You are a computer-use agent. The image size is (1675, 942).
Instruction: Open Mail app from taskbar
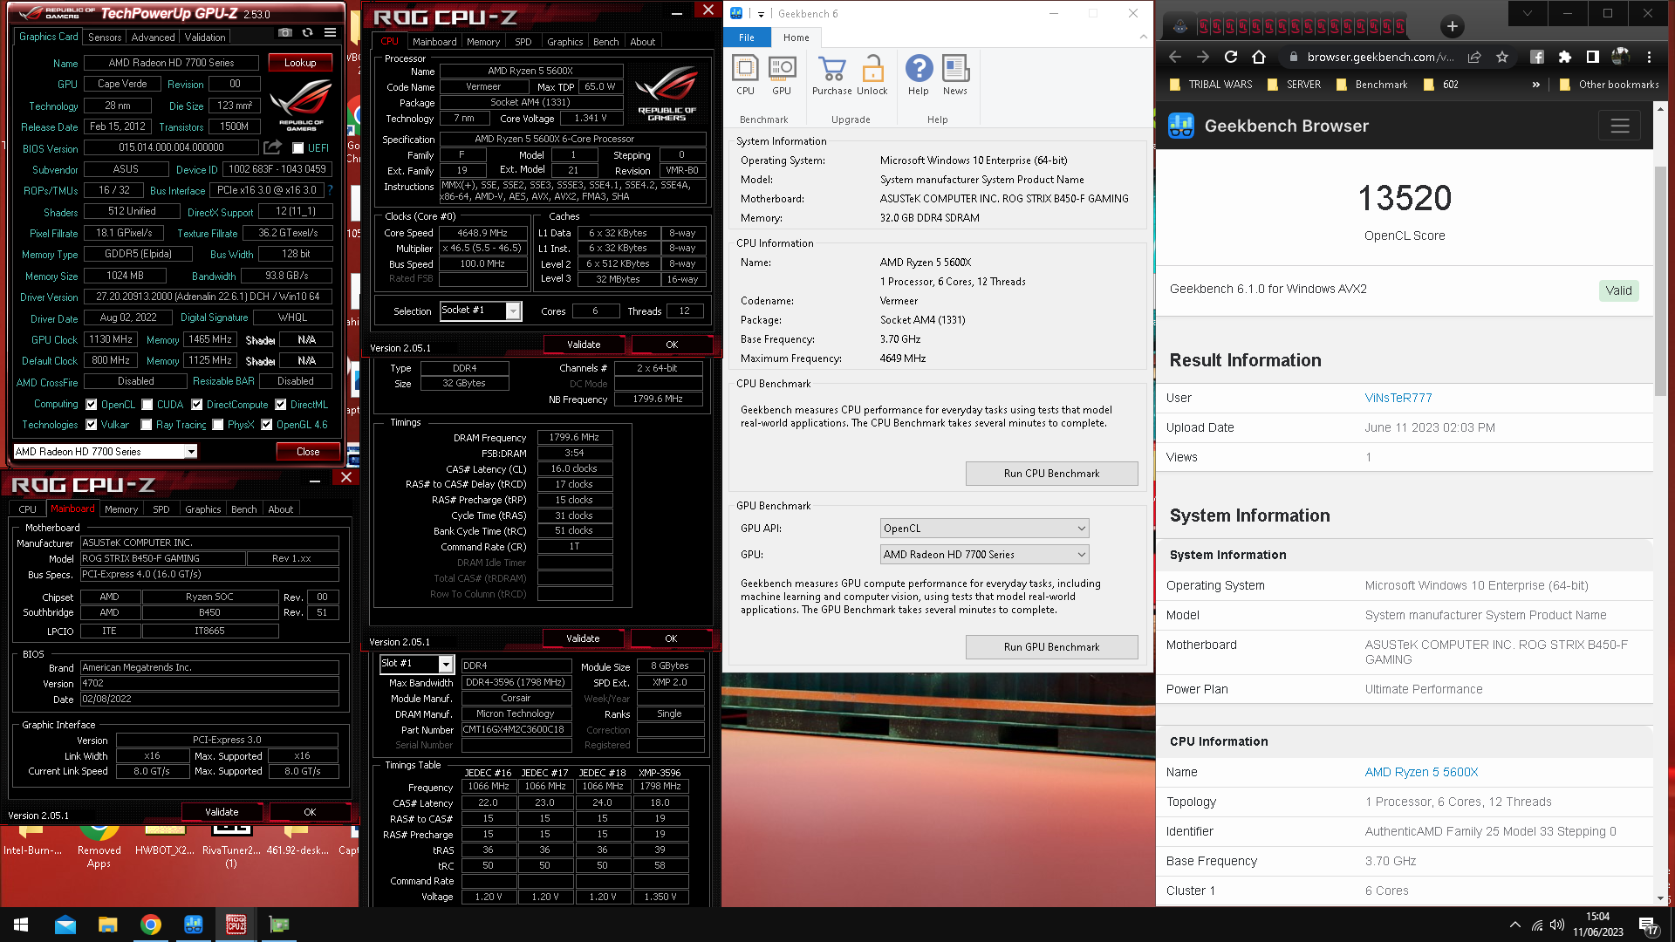coord(65,925)
